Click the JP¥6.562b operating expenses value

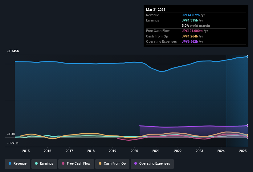point(190,42)
